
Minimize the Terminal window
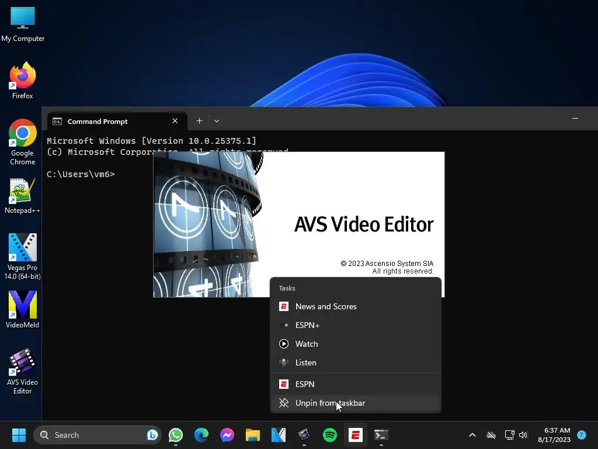tap(575, 119)
